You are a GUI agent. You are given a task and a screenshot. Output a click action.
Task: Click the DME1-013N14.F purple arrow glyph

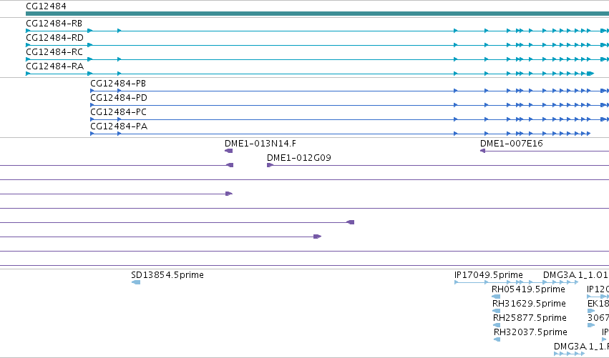(229, 151)
